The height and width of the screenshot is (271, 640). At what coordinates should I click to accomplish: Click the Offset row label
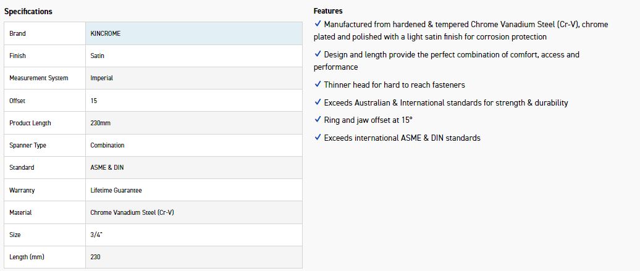[x=17, y=101]
